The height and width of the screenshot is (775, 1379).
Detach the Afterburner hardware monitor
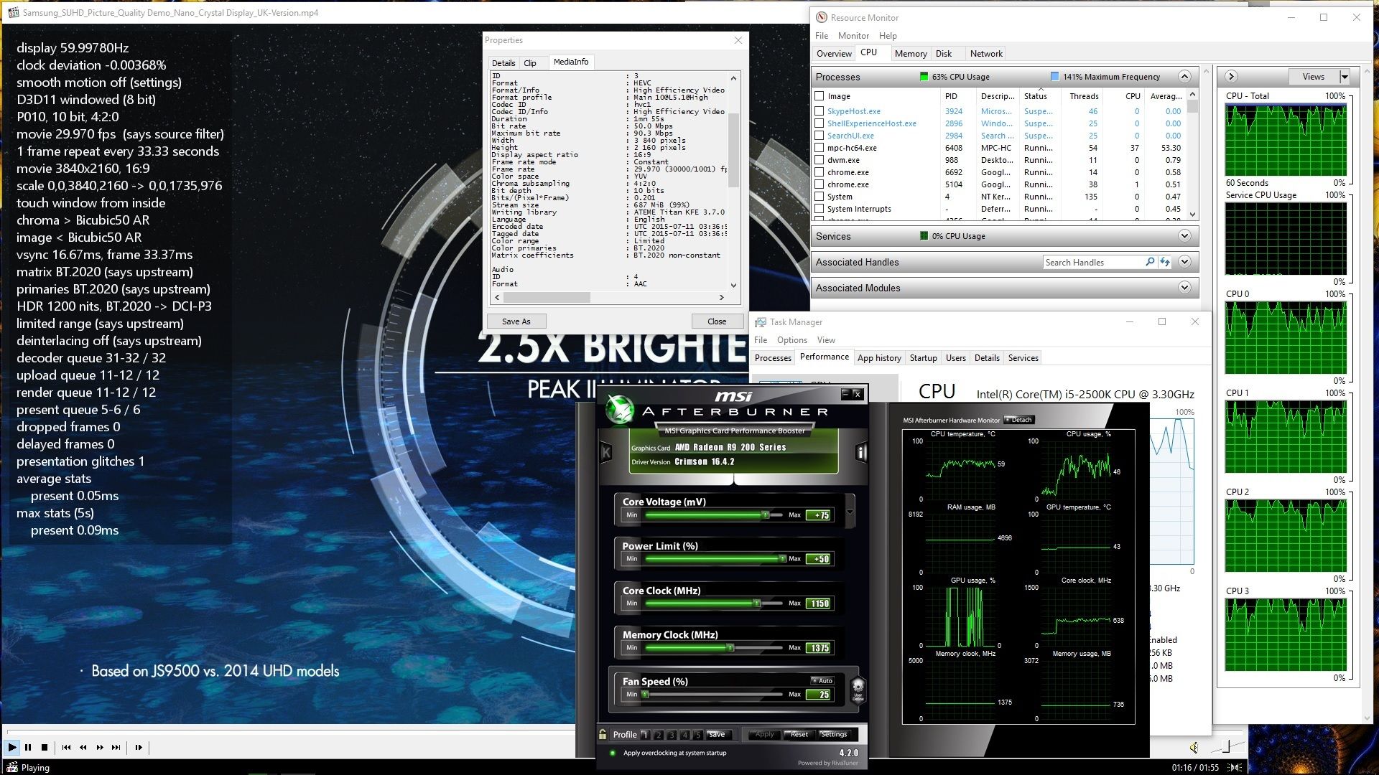pyautogui.click(x=1018, y=420)
